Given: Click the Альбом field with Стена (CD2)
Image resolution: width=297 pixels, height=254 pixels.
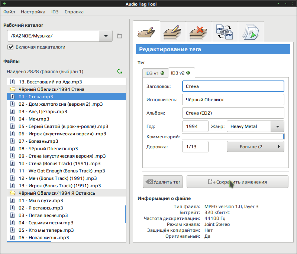Looking at the screenshot, I should pos(233,113).
